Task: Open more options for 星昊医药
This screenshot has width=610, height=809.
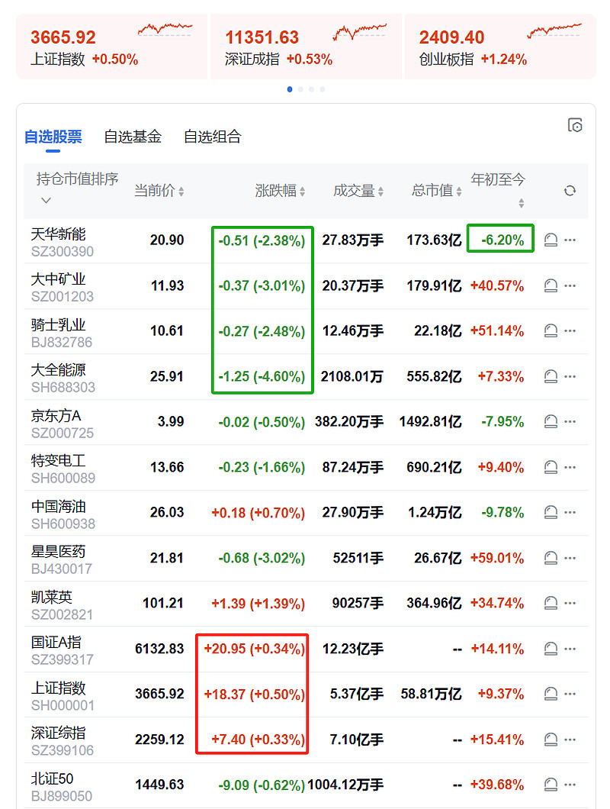Action: (x=570, y=558)
